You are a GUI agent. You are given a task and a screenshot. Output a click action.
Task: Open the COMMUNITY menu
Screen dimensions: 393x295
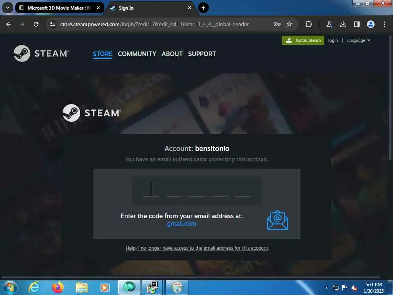[137, 54]
